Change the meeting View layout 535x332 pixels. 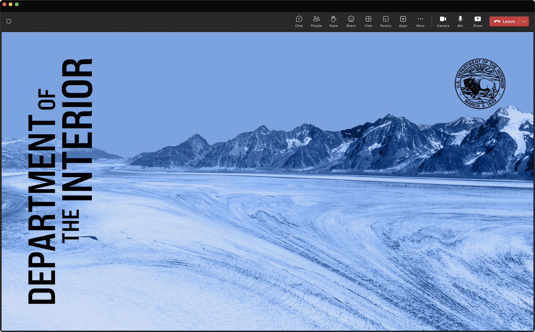(x=368, y=21)
